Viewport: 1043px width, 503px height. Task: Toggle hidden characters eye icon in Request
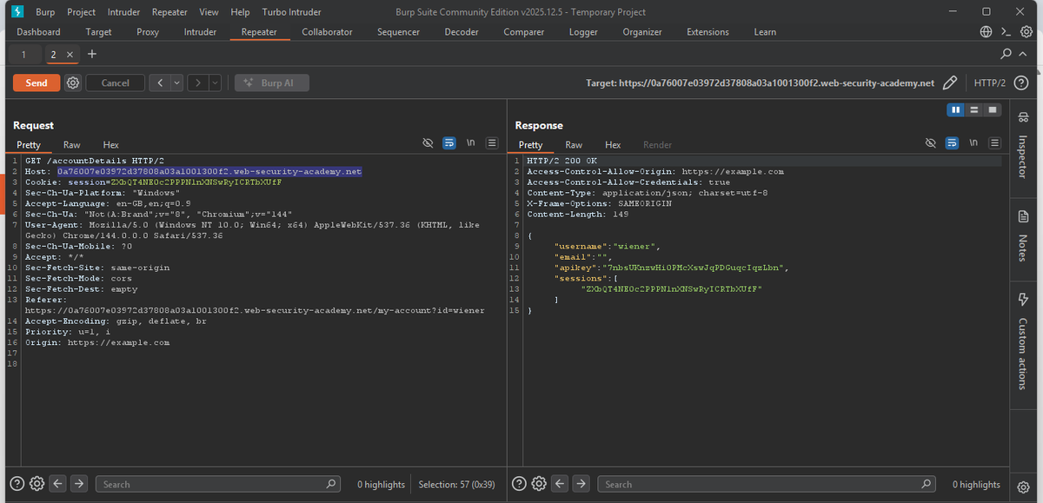coord(428,143)
